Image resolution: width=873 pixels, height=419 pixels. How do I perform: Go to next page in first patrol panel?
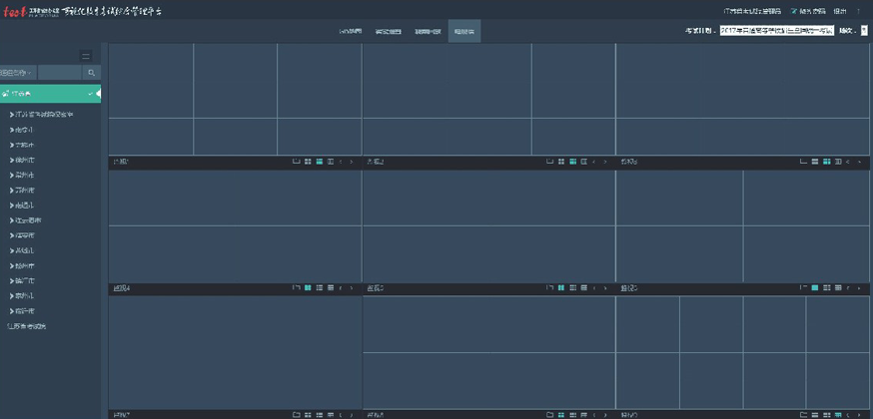[353, 161]
